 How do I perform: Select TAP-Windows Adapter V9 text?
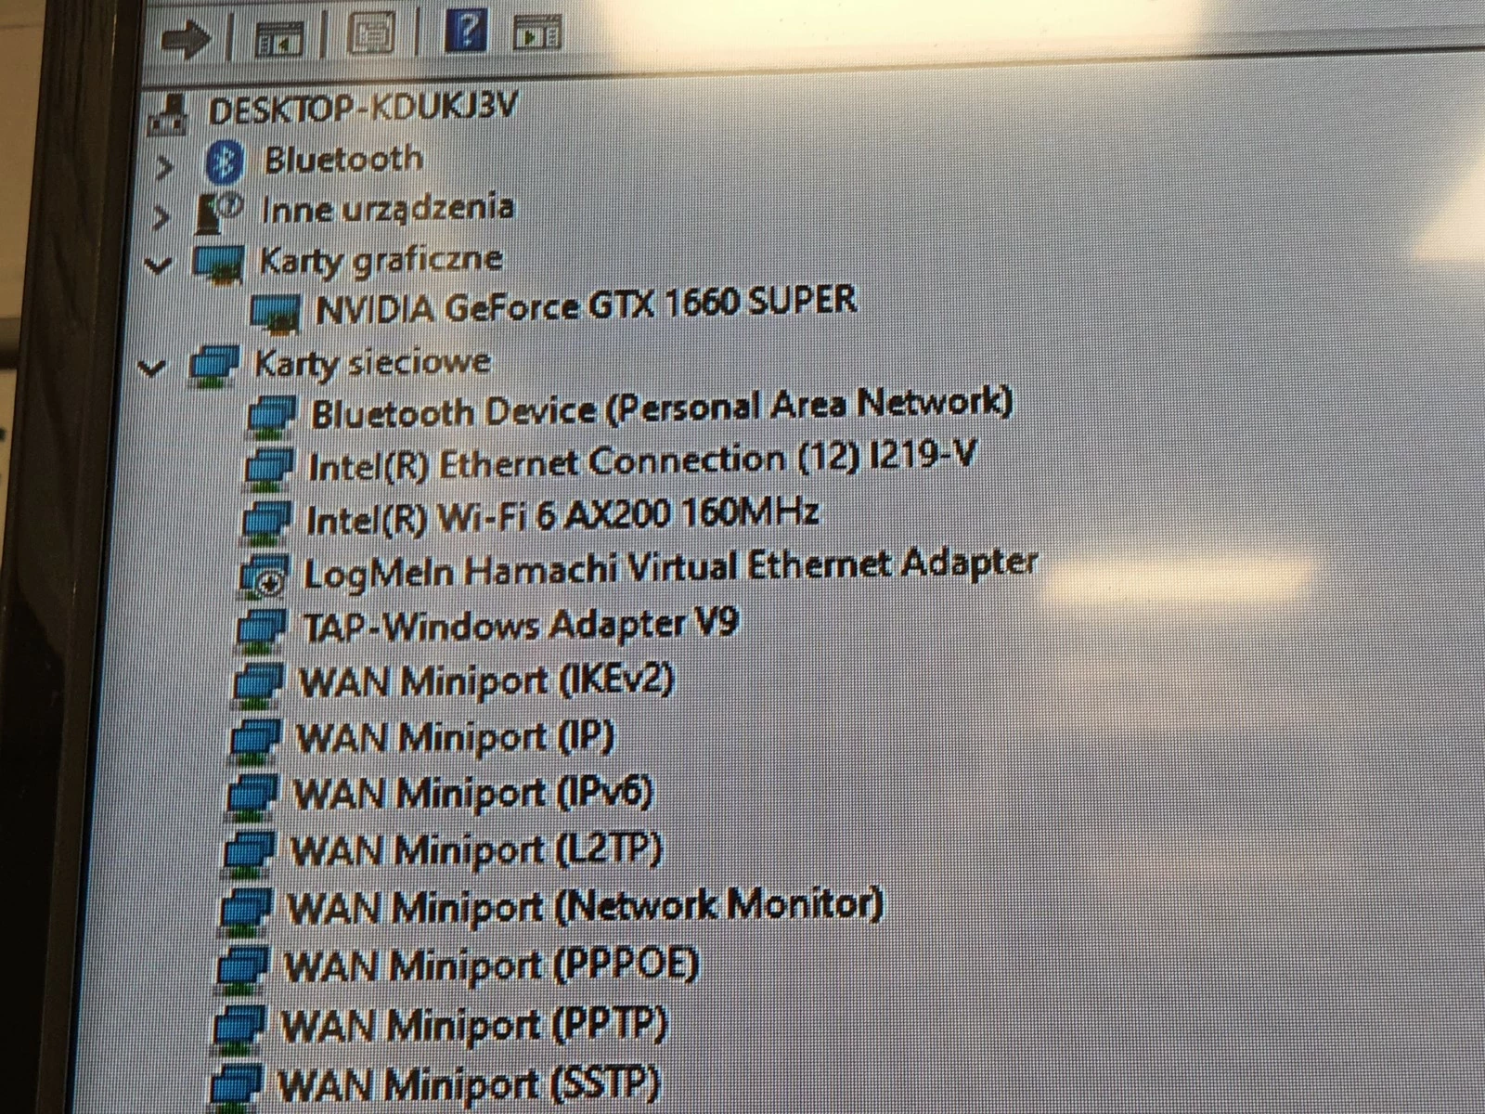[521, 624]
